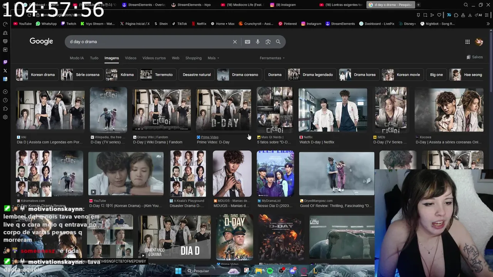Launch File Explorer from the taskbar
The image size is (493, 277).
pos(258,271)
